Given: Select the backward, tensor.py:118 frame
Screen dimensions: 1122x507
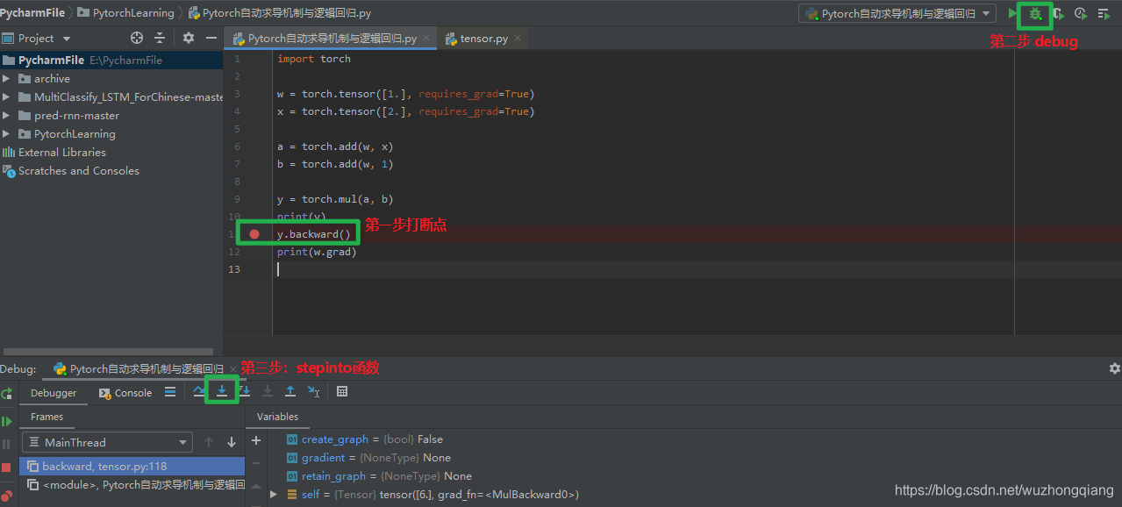Looking at the screenshot, I should pyautogui.click(x=132, y=466).
